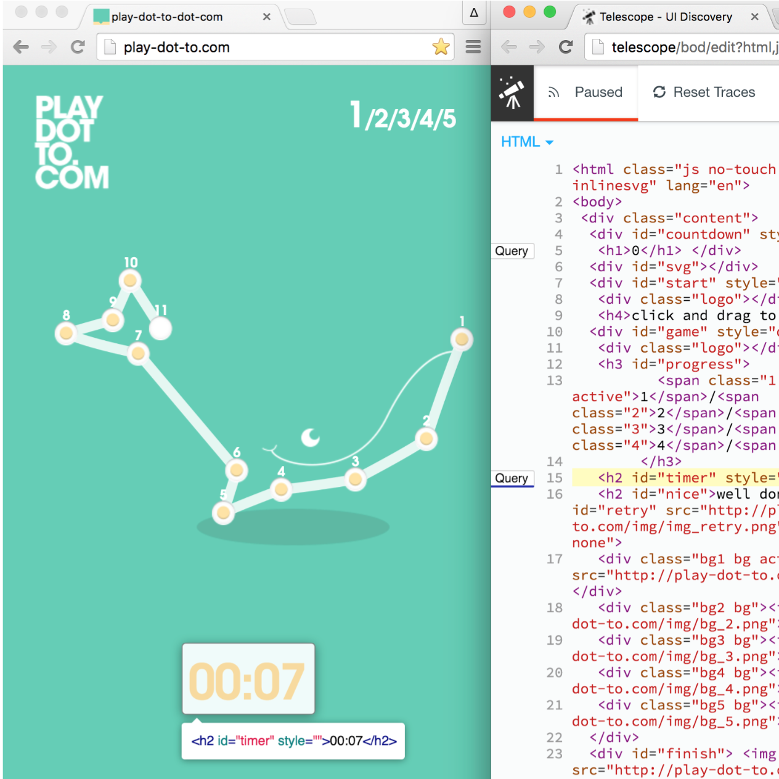The height and width of the screenshot is (779, 779).
Task: Click dot number 2 in the game
Action: point(426,439)
